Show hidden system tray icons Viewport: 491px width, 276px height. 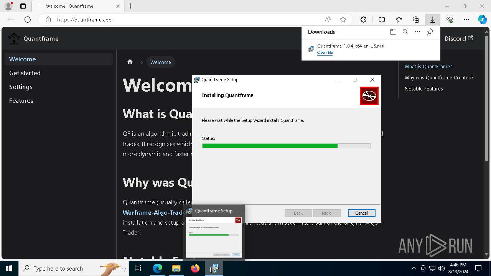414,268
